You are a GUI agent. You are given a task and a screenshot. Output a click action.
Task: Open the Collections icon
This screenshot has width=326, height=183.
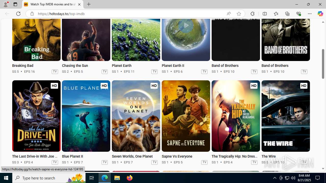pos(287,14)
